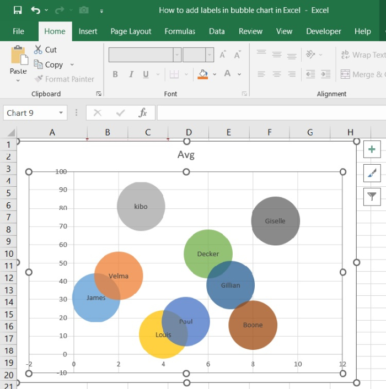Save the workbook with the floppy disk icon
Viewport: 386px width, 389px height.
pos(18,10)
